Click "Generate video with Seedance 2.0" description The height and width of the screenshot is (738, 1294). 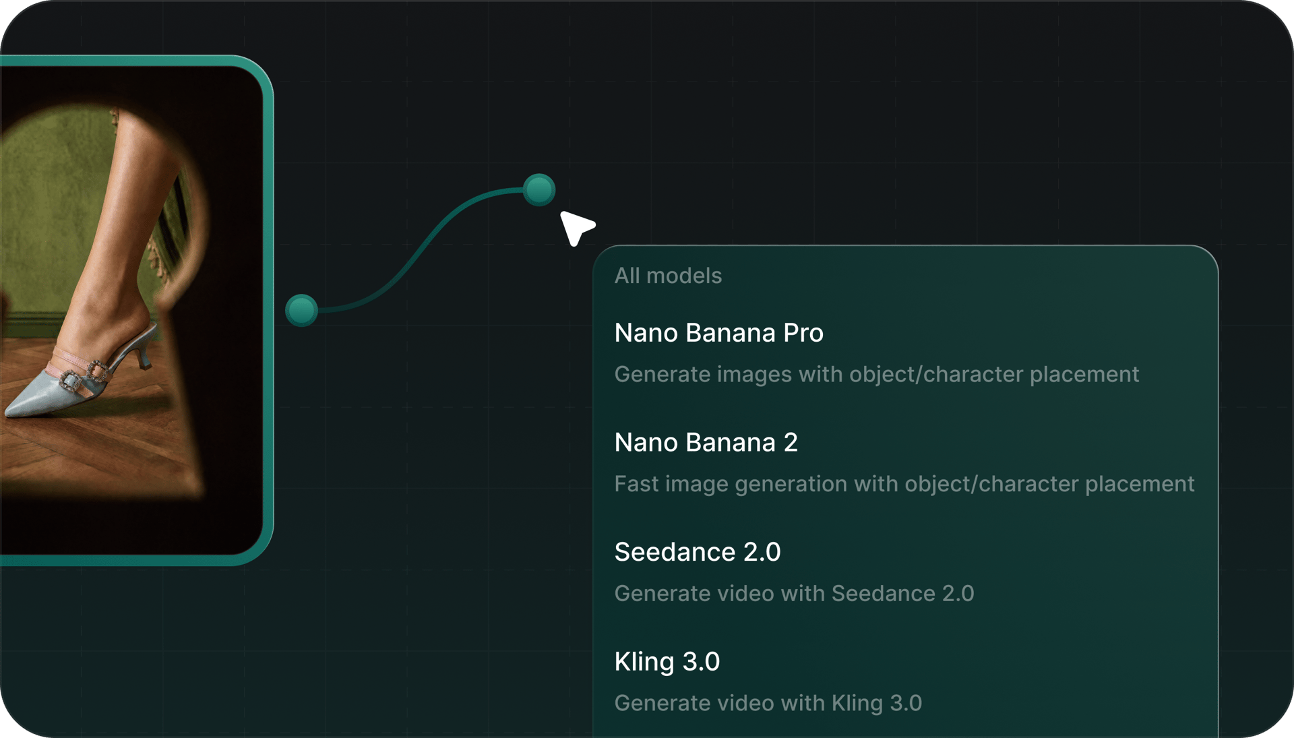(794, 594)
